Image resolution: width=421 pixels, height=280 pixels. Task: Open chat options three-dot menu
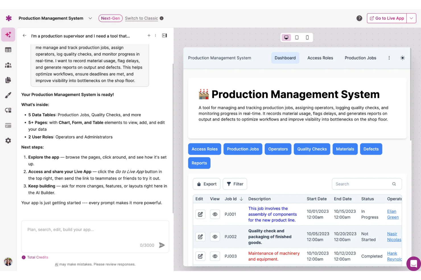155,35
